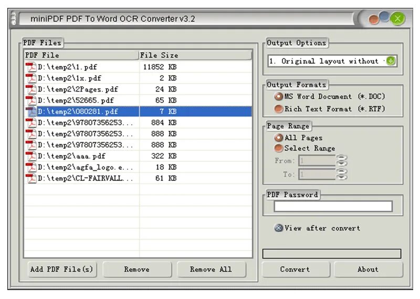Select the highlighted row D:\temp2\080281.pdf

pyautogui.click(x=138, y=111)
